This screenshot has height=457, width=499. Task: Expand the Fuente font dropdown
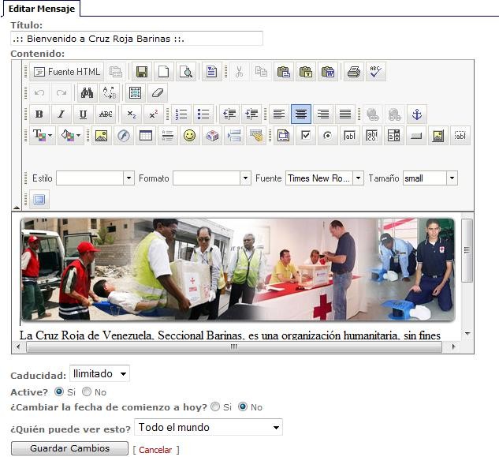(x=358, y=178)
